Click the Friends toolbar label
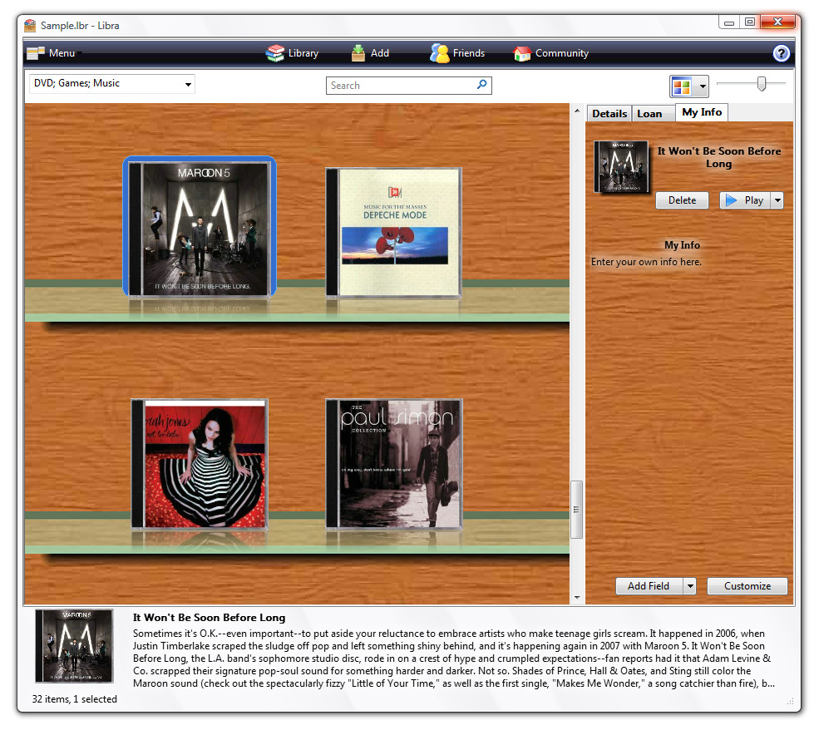Viewport: 814px width, 730px height. click(469, 53)
